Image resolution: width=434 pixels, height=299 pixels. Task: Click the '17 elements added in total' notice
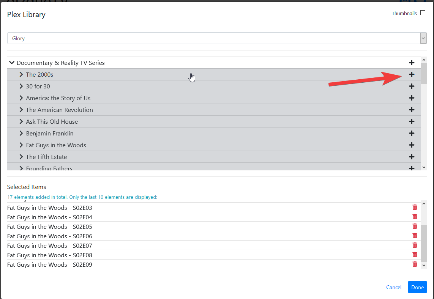[82, 197]
